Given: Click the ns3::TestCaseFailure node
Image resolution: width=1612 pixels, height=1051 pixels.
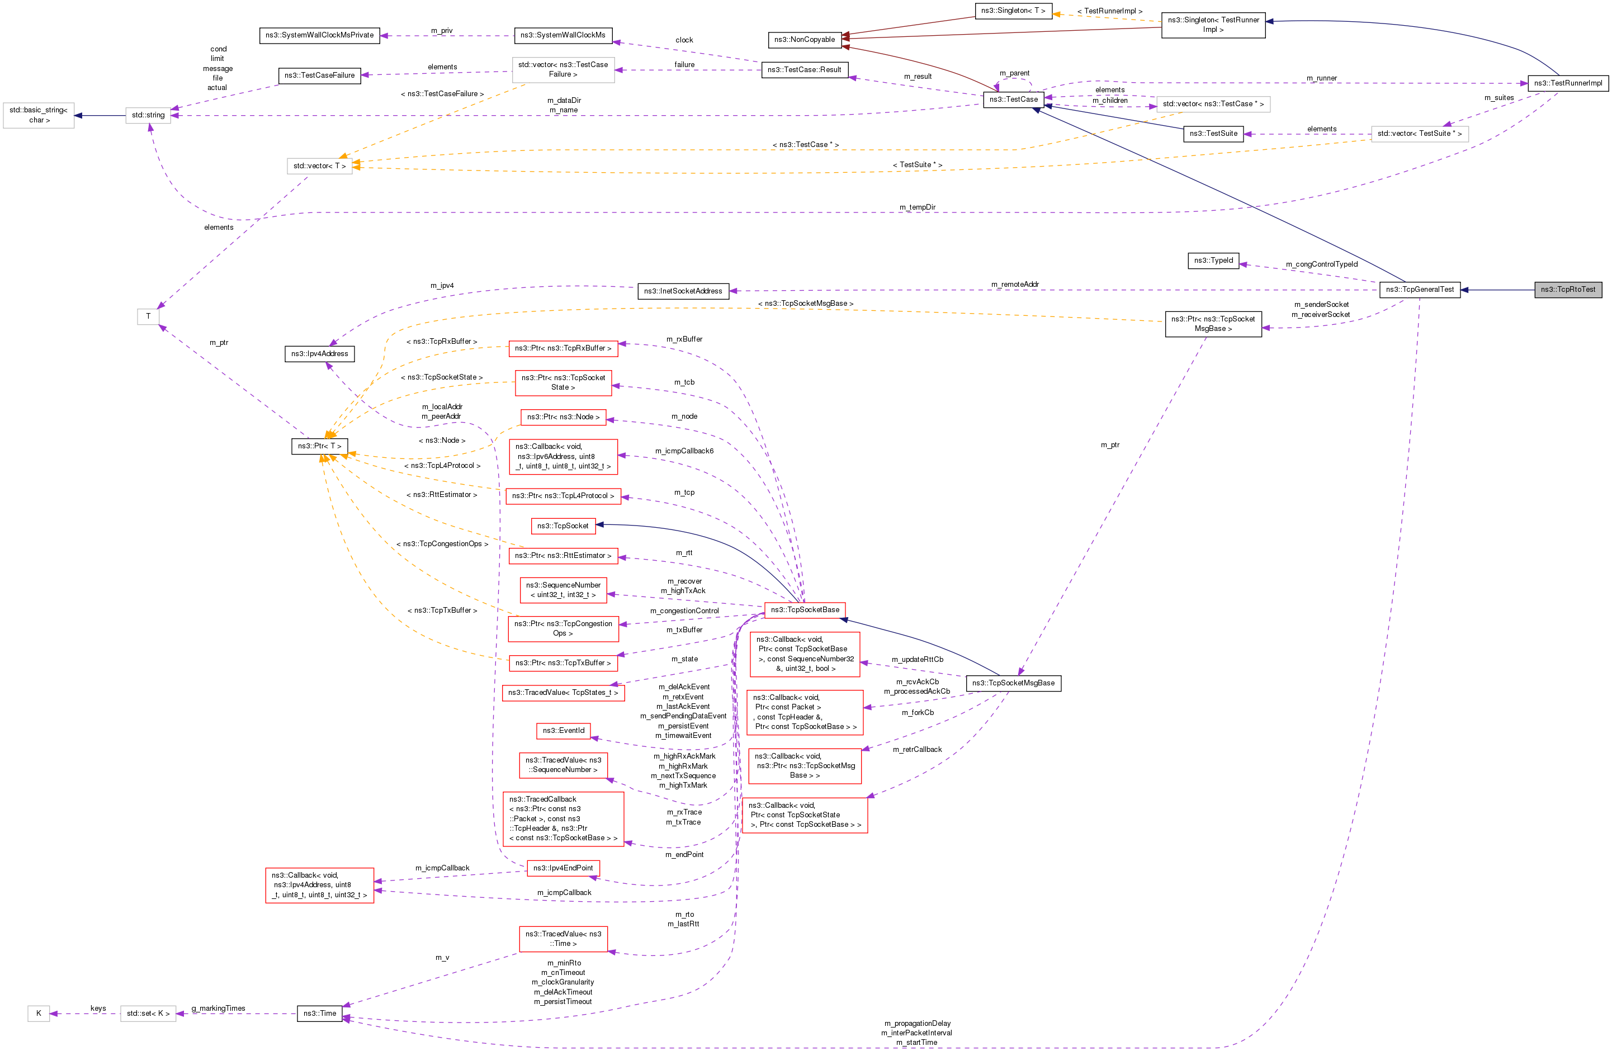Looking at the screenshot, I should click(x=320, y=75).
